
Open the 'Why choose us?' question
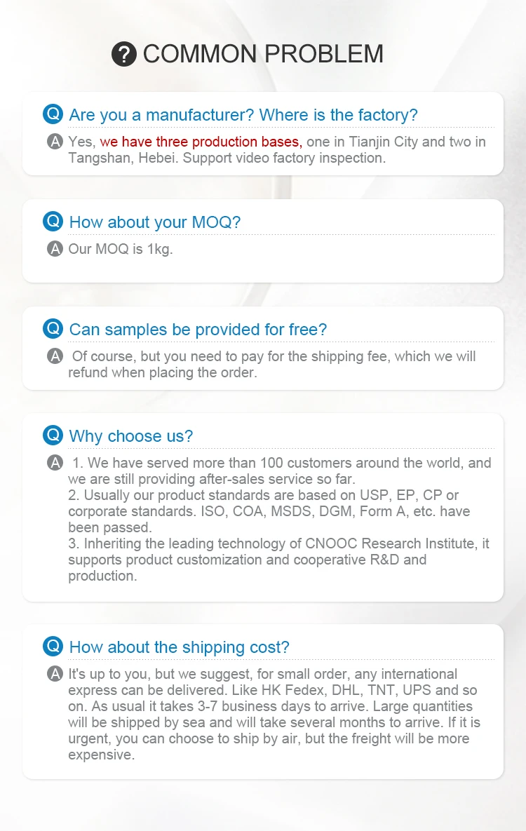(130, 436)
